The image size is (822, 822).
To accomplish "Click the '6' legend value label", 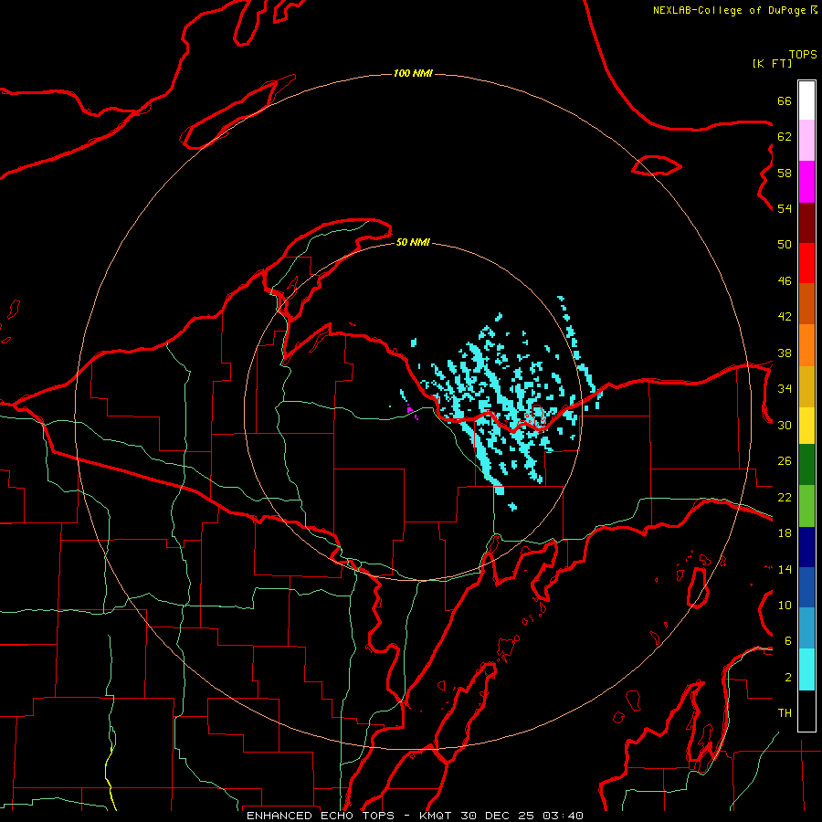I will 788,640.
